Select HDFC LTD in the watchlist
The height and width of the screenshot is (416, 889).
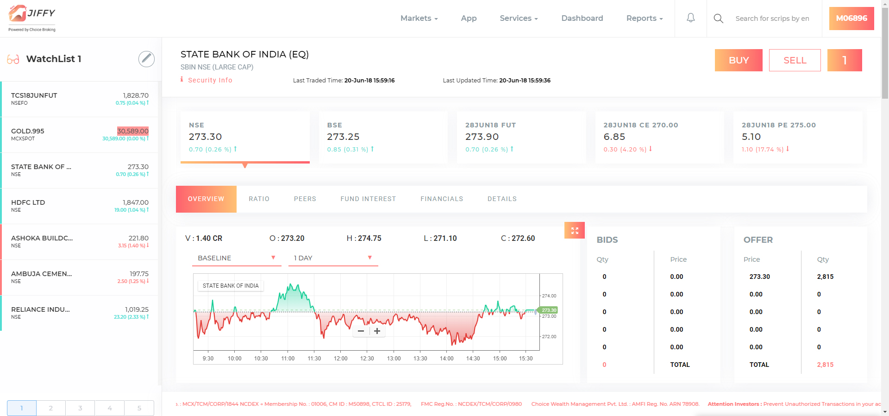[80, 206]
